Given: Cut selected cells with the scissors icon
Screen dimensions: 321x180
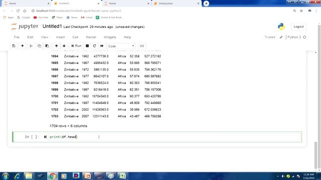Looking at the screenshot, I should pyautogui.click(x=31, y=46).
